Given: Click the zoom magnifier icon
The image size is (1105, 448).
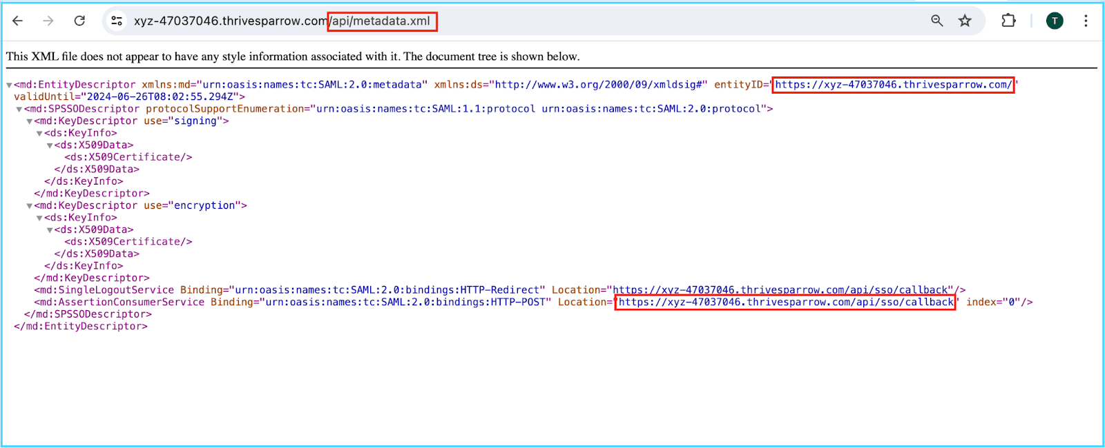Looking at the screenshot, I should pyautogui.click(x=936, y=21).
